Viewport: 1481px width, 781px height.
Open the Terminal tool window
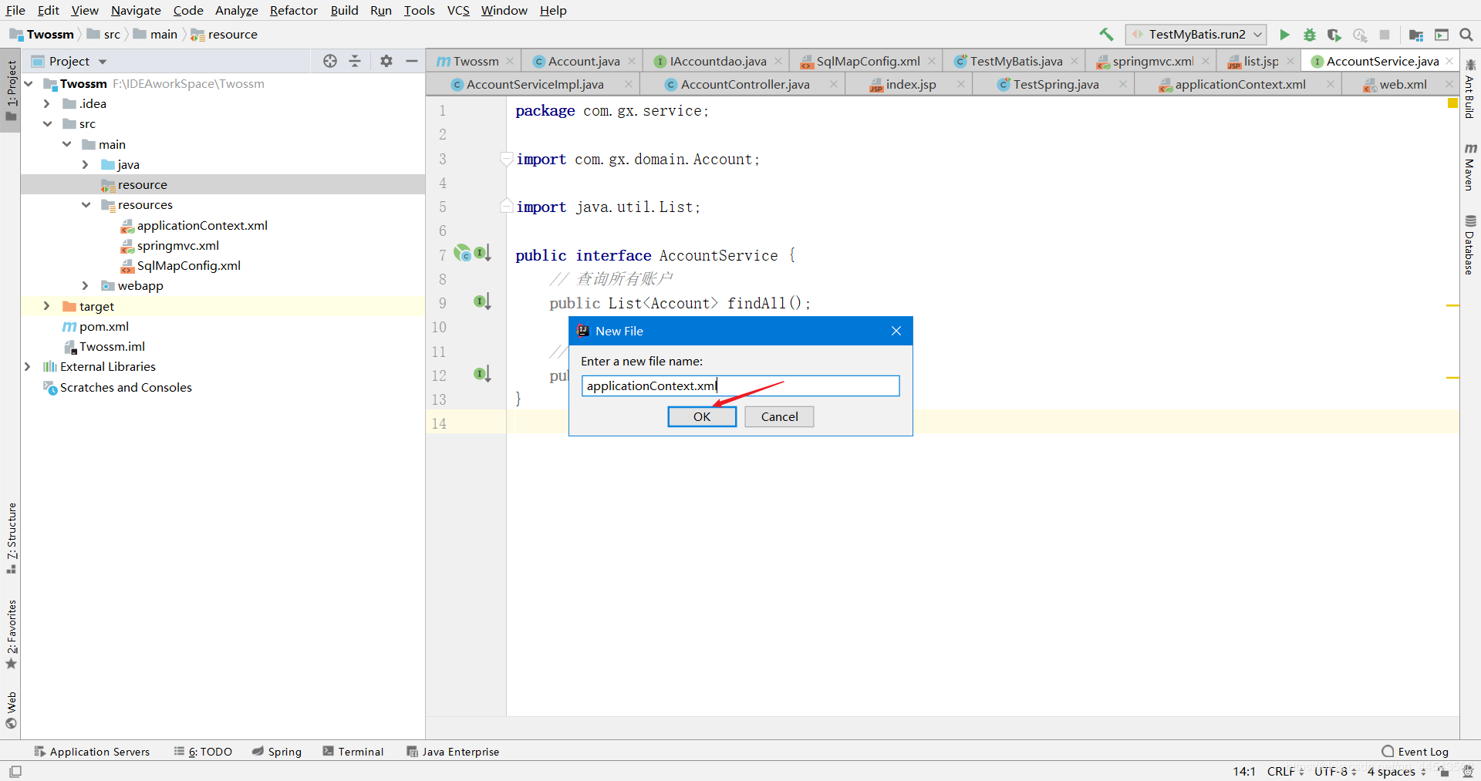click(353, 752)
